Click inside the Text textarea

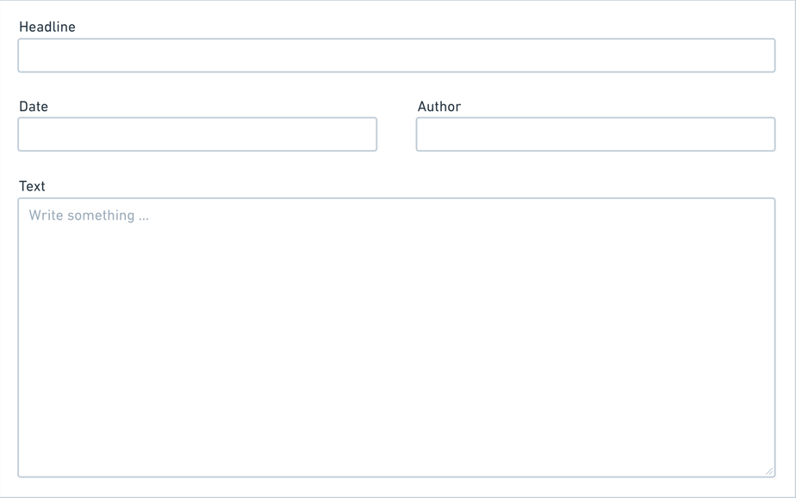click(x=396, y=338)
